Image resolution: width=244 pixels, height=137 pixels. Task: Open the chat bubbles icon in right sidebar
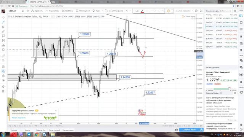click(x=241, y=61)
